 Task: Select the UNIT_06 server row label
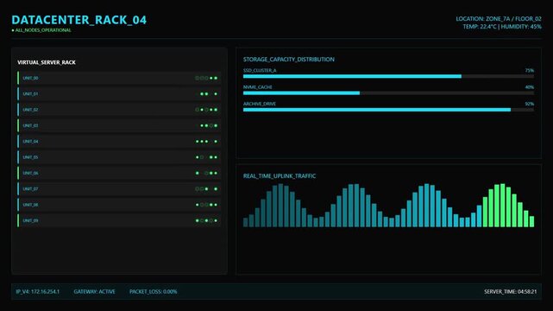30,174
